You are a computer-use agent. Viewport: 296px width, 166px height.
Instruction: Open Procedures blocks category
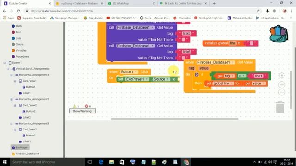click(20, 56)
